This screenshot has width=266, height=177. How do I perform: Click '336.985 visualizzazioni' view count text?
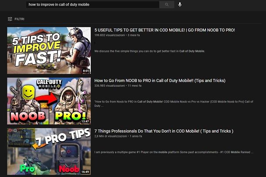[x=109, y=85]
